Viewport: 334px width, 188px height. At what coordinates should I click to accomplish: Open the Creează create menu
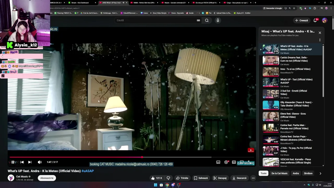(301, 20)
